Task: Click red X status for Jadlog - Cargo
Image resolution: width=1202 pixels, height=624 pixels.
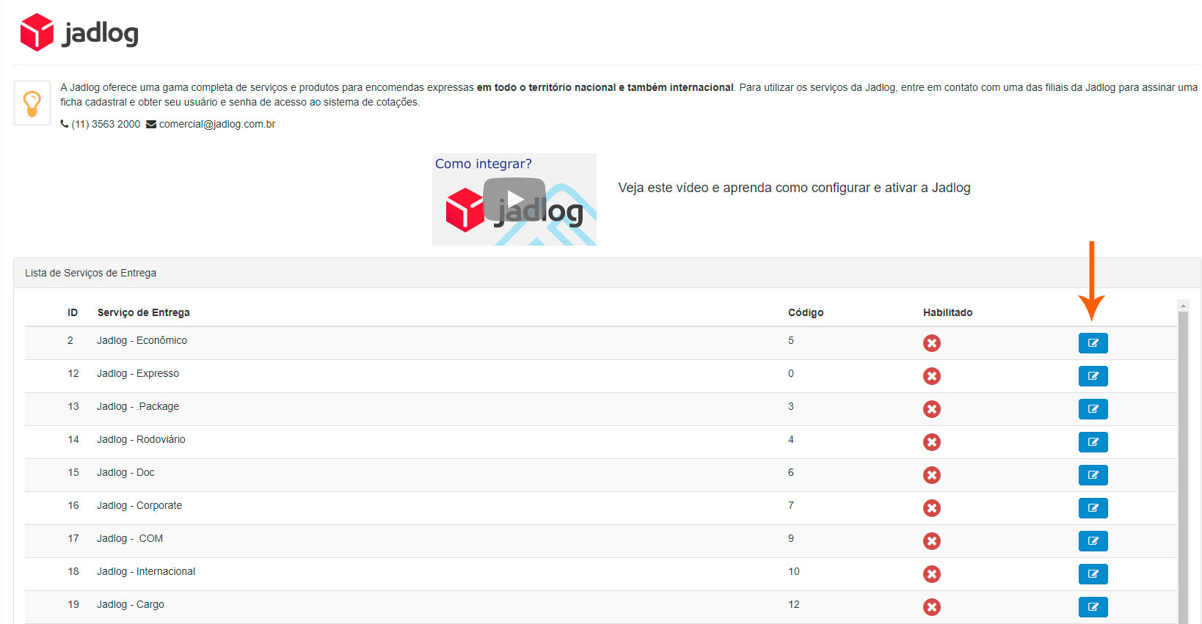Action: 932,607
